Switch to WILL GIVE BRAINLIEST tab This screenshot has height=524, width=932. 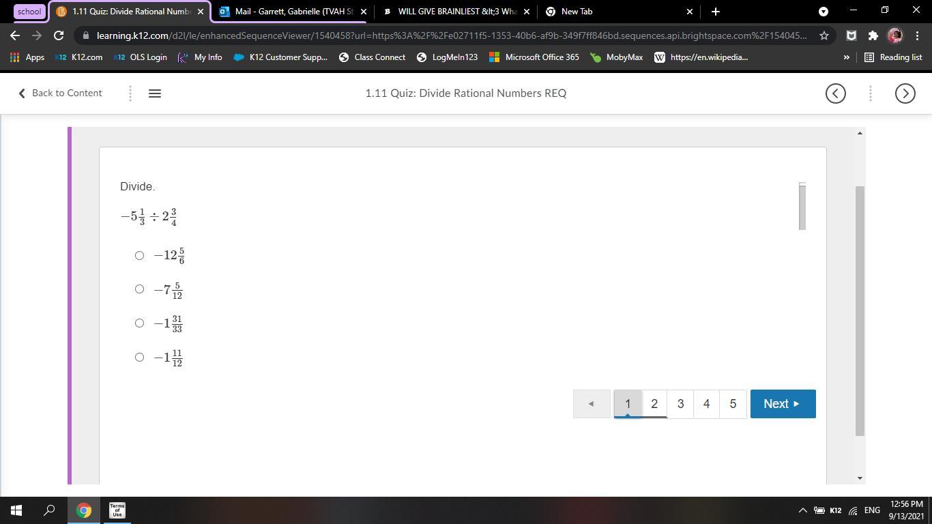coord(457,12)
